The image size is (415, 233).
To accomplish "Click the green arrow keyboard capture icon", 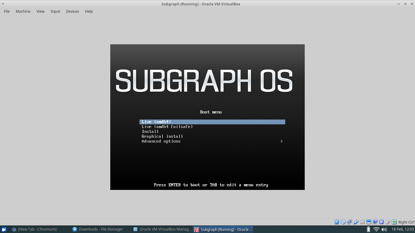I will point(394,222).
